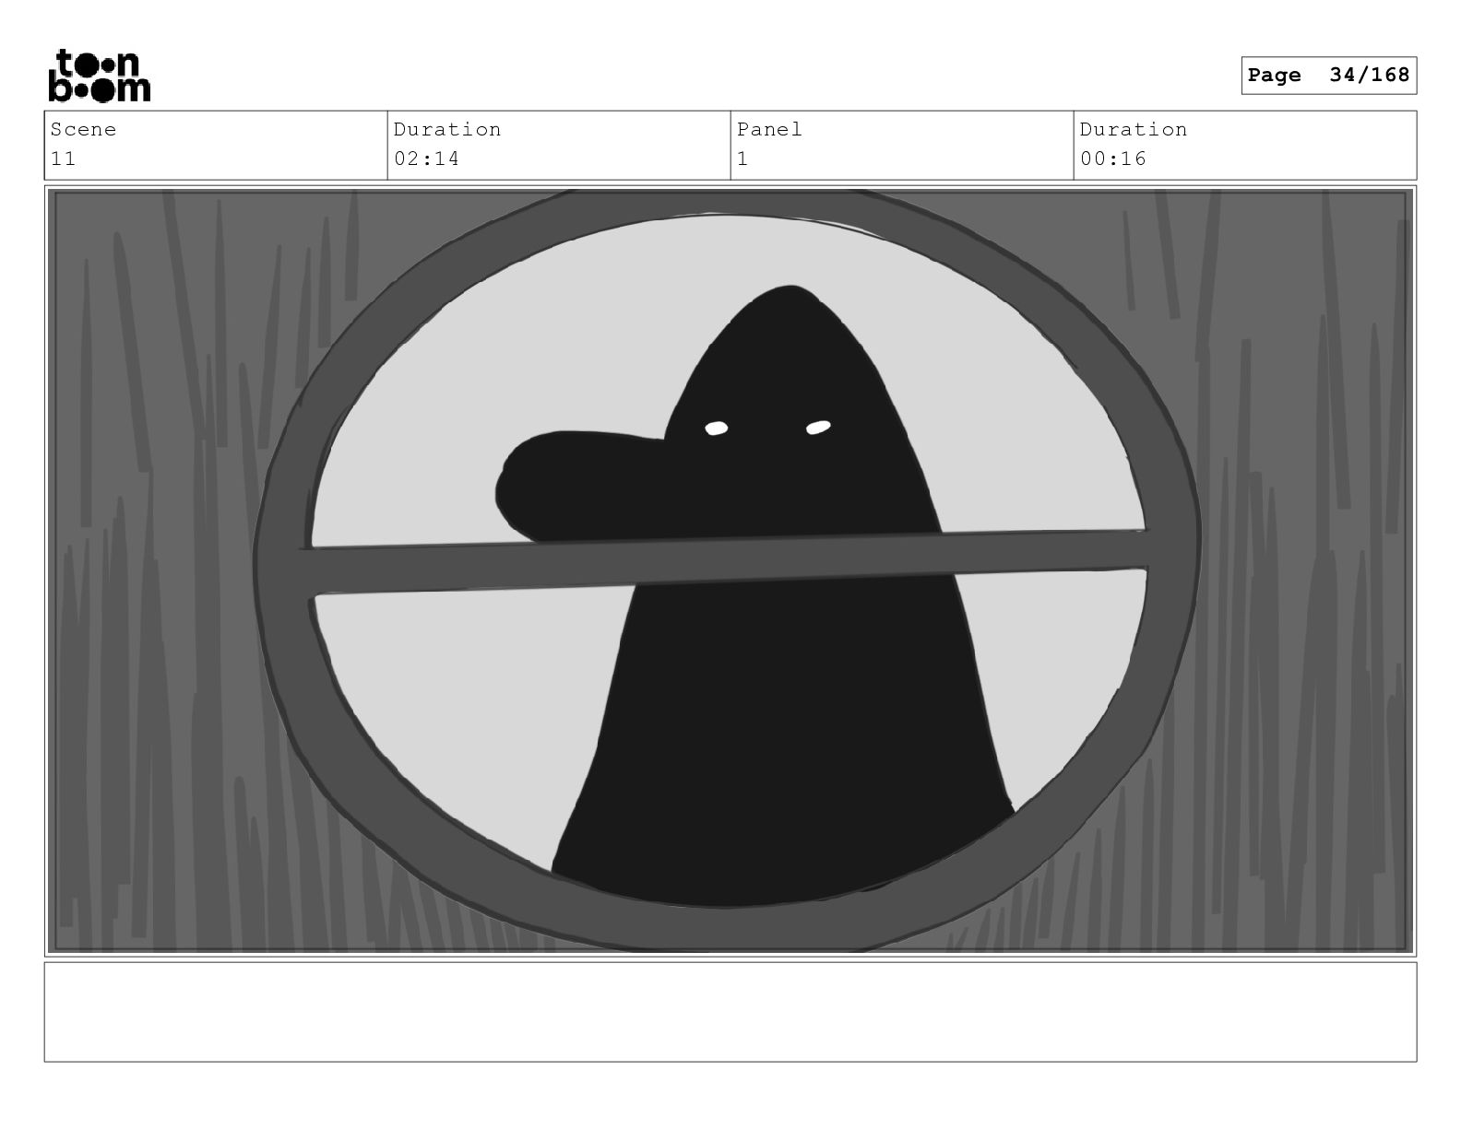Click the storyboard panel thumbnail image
The width and height of the screenshot is (1461, 1128).
tap(730, 570)
